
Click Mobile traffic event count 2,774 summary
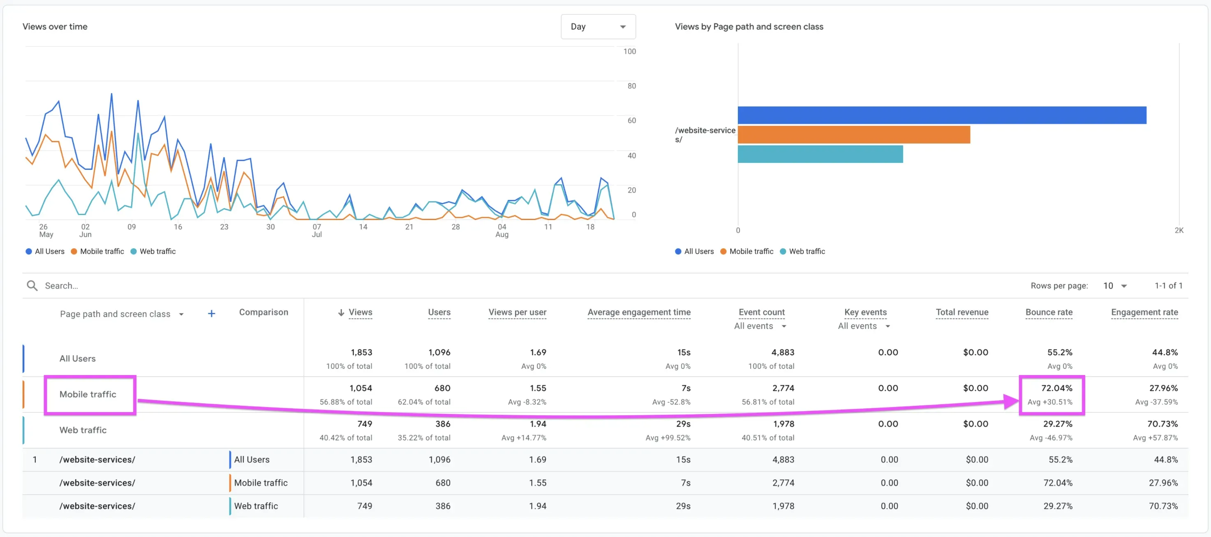pyautogui.click(x=783, y=388)
